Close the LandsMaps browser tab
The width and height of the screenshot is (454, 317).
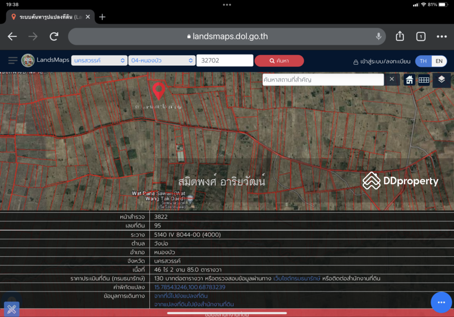click(88, 17)
